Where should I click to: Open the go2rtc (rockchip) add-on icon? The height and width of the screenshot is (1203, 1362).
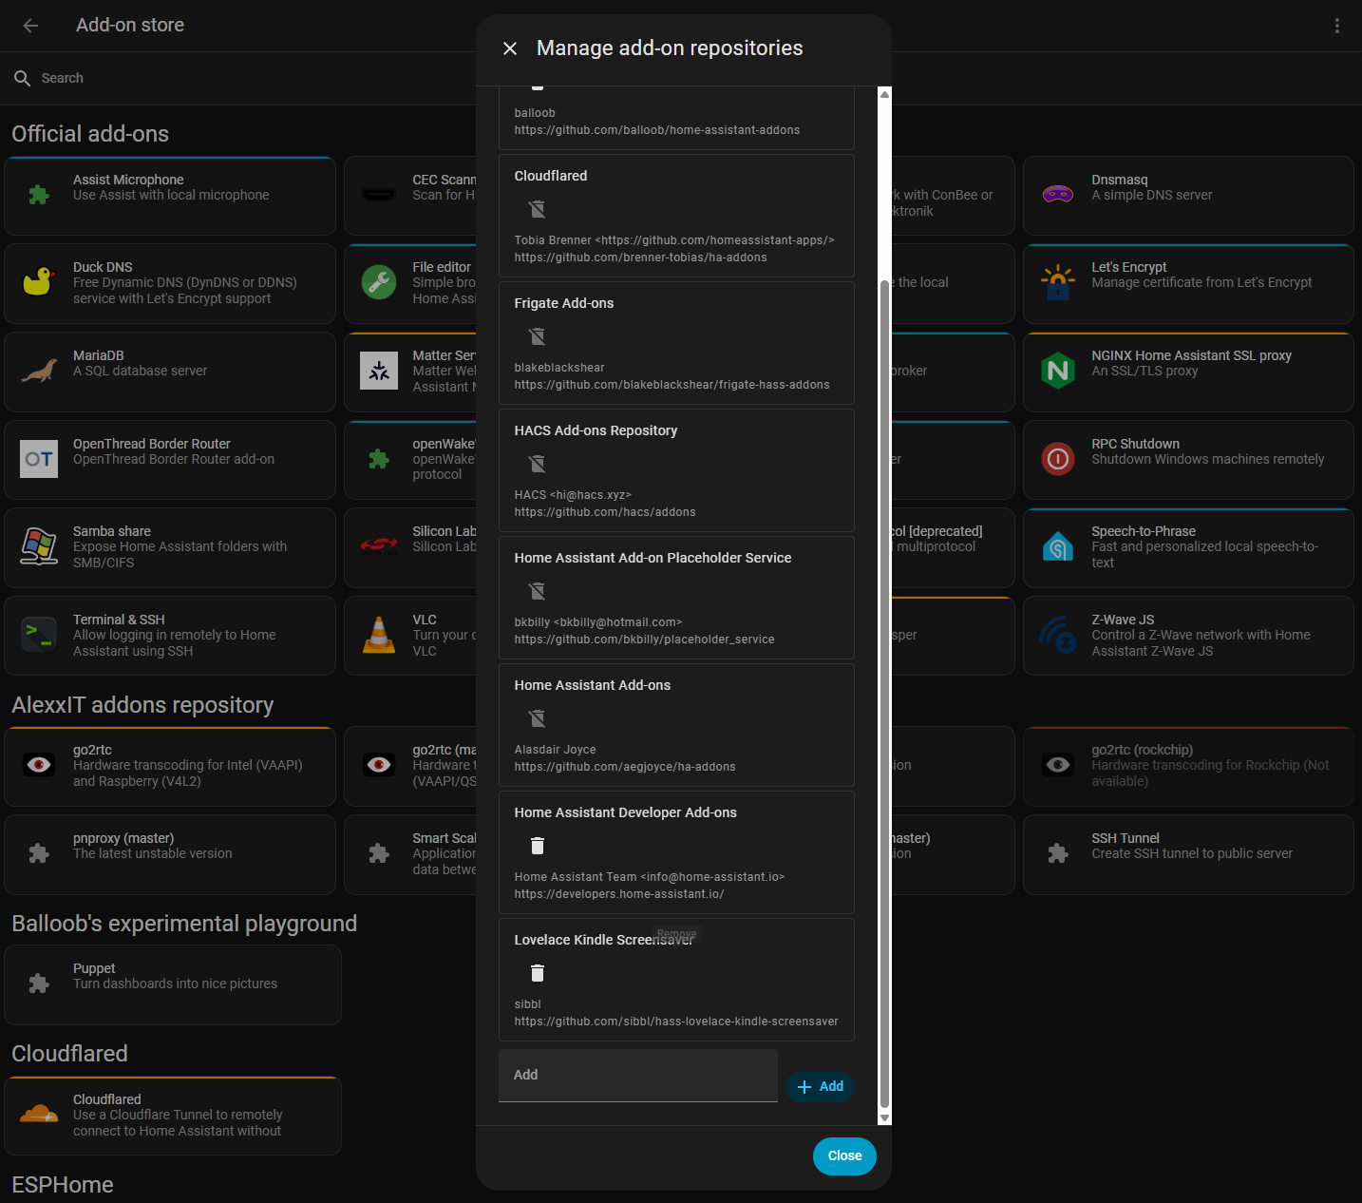coord(1058,765)
